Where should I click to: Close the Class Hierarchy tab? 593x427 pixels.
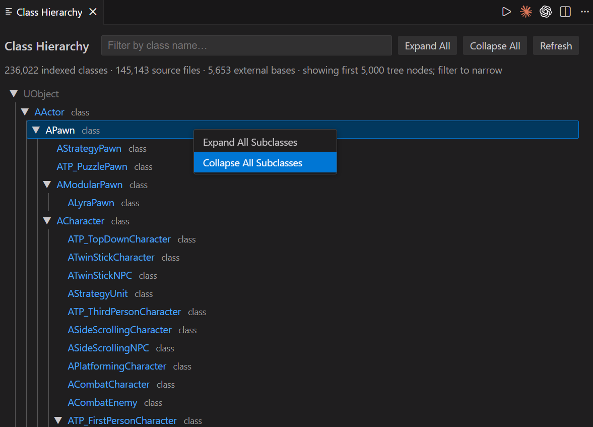[x=93, y=12]
